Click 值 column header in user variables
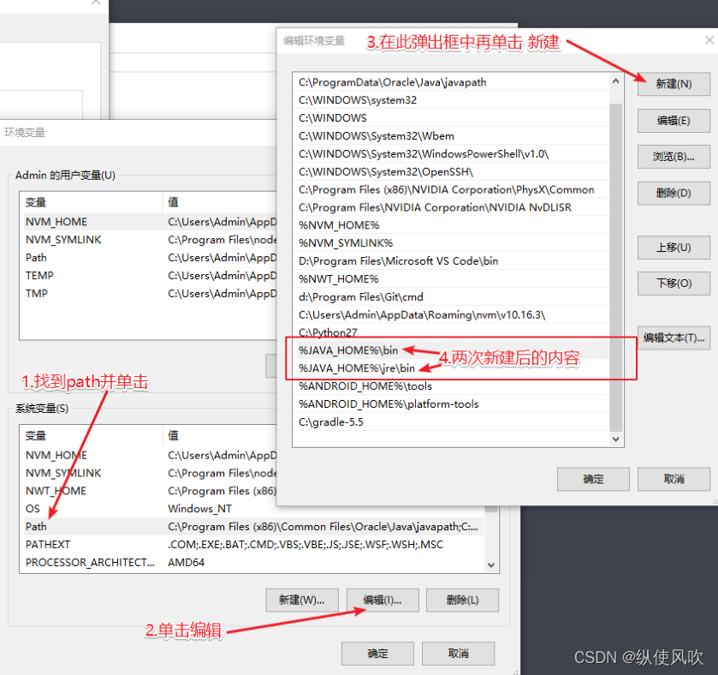This screenshot has width=718, height=675. (x=220, y=202)
